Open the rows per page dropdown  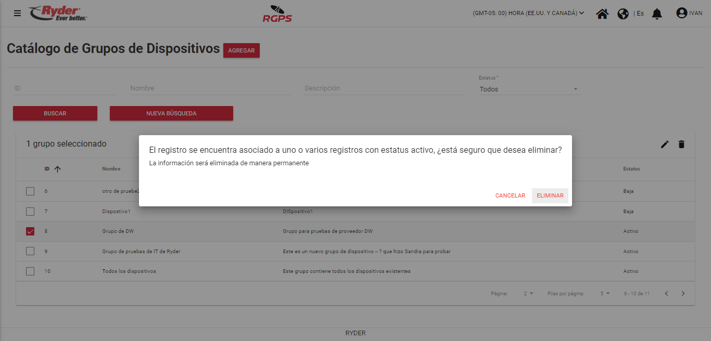[604, 294]
